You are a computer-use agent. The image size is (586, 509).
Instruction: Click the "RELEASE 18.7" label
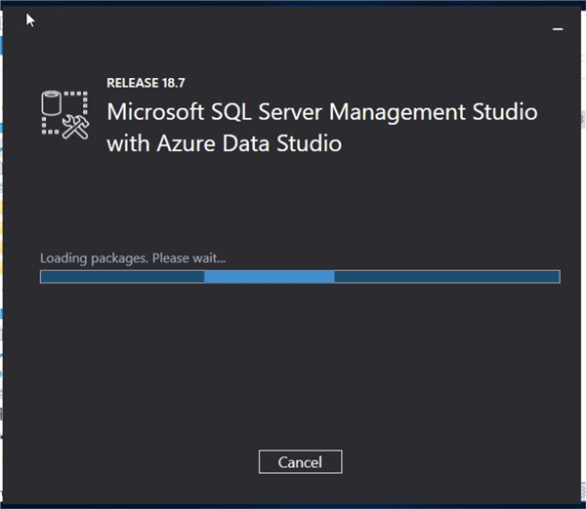tap(148, 83)
